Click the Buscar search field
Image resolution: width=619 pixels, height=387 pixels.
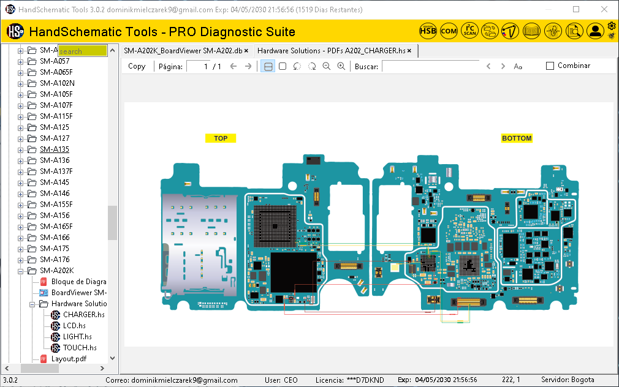(431, 66)
